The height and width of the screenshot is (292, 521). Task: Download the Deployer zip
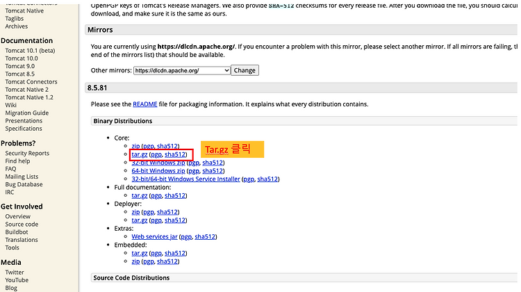pyautogui.click(x=135, y=212)
